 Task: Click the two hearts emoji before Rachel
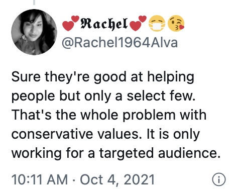[71, 23]
